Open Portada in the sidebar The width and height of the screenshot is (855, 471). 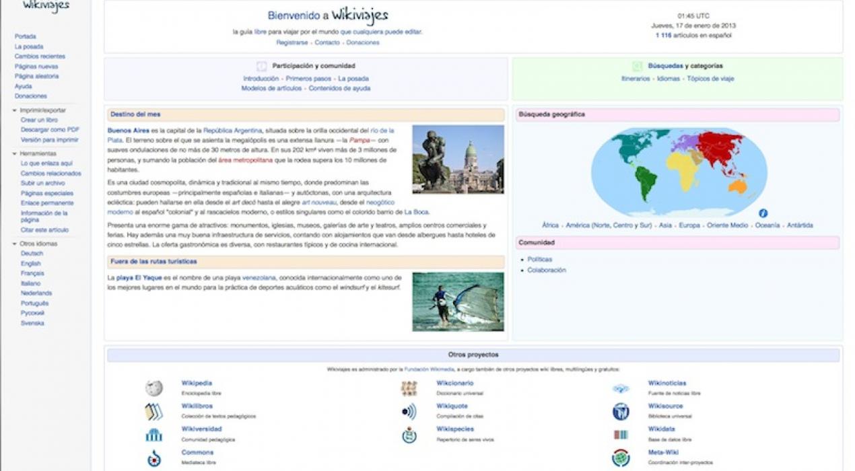[26, 36]
